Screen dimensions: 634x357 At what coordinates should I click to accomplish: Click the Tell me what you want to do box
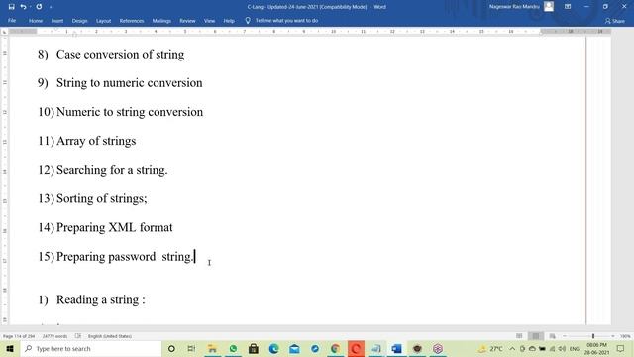[286, 20]
